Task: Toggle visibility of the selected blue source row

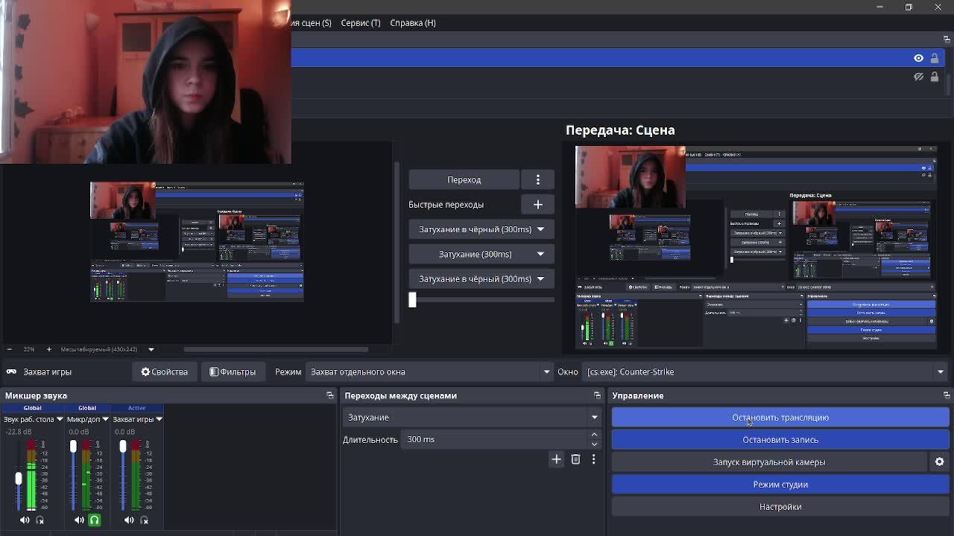Action: tap(918, 58)
